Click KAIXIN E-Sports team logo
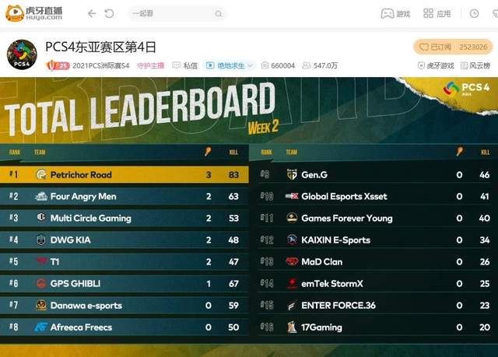The height and width of the screenshot is (357, 498). click(292, 240)
